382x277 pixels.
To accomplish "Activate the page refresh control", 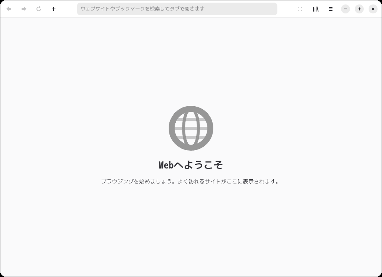I will tap(39, 9).
